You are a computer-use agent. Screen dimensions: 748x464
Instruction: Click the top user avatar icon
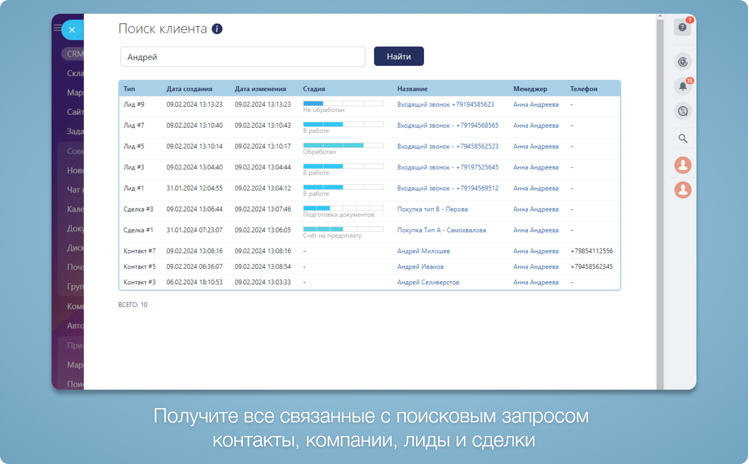click(x=683, y=165)
